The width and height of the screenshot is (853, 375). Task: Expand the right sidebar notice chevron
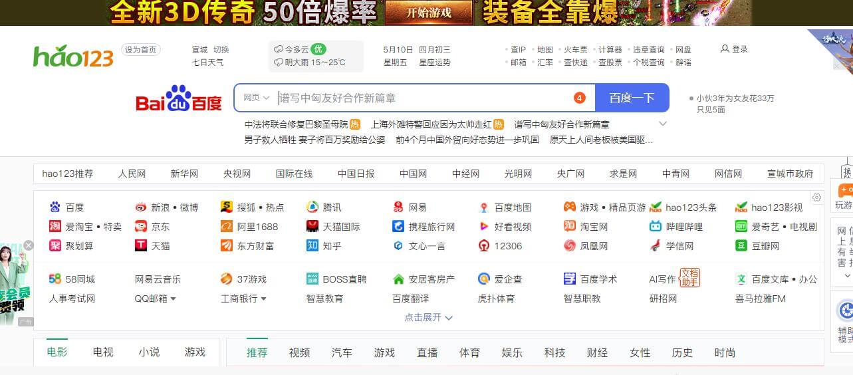pos(847,276)
